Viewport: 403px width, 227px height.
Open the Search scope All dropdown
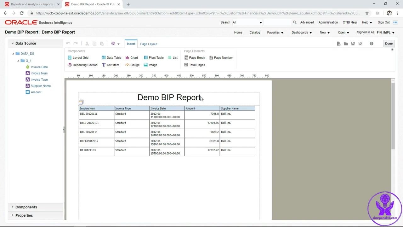(x=247, y=22)
